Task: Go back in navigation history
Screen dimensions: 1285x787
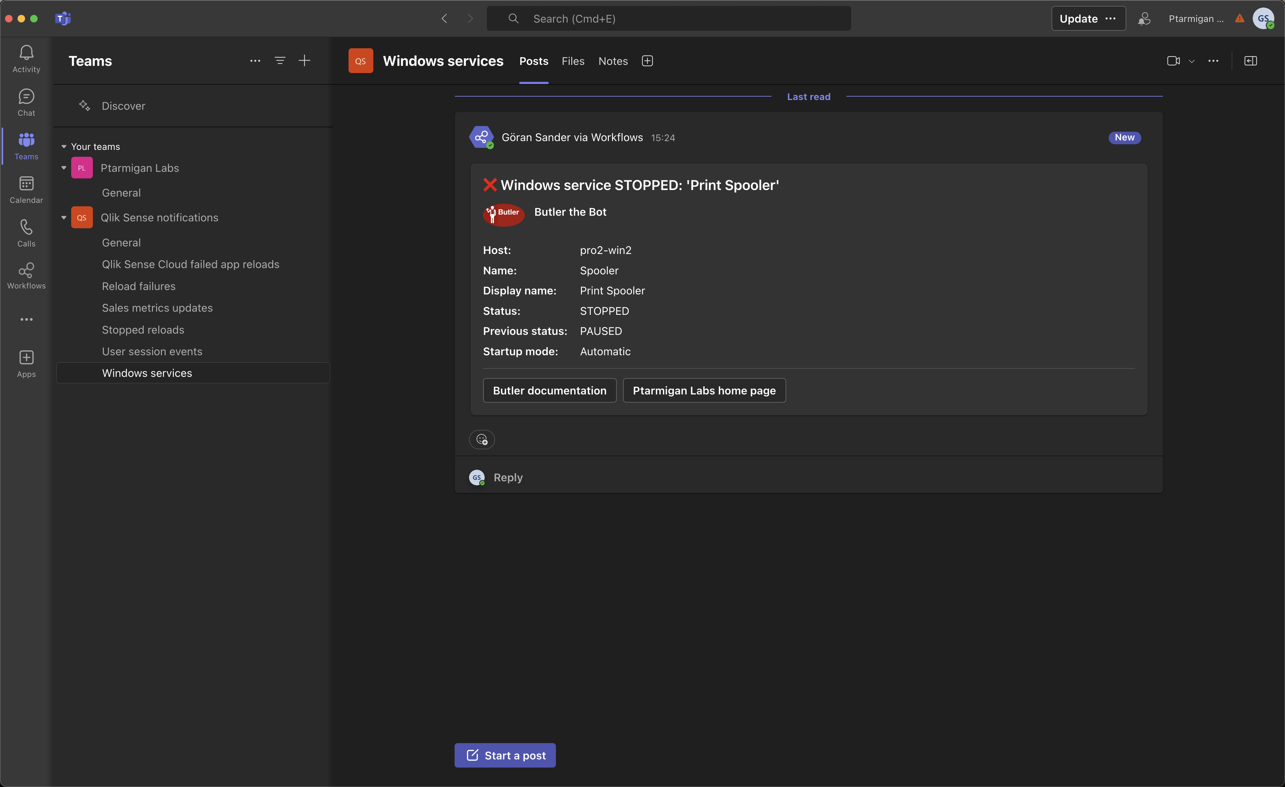Action: pos(444,19)
